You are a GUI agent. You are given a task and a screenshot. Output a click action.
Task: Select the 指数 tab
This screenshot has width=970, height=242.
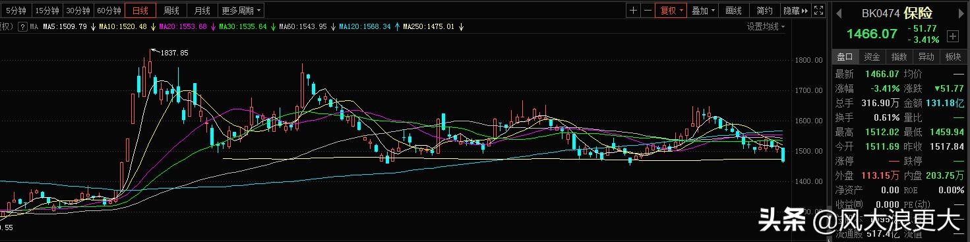pyautogui.click(x=899, y=57)
